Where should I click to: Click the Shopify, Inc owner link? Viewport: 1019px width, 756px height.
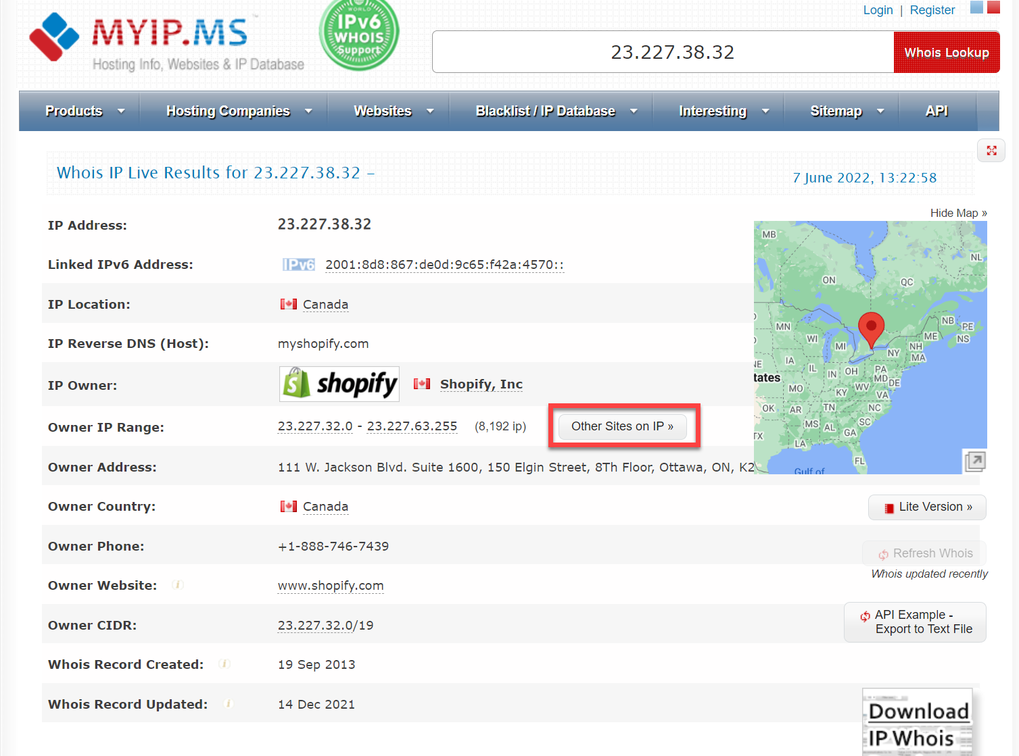click(481, 384)
